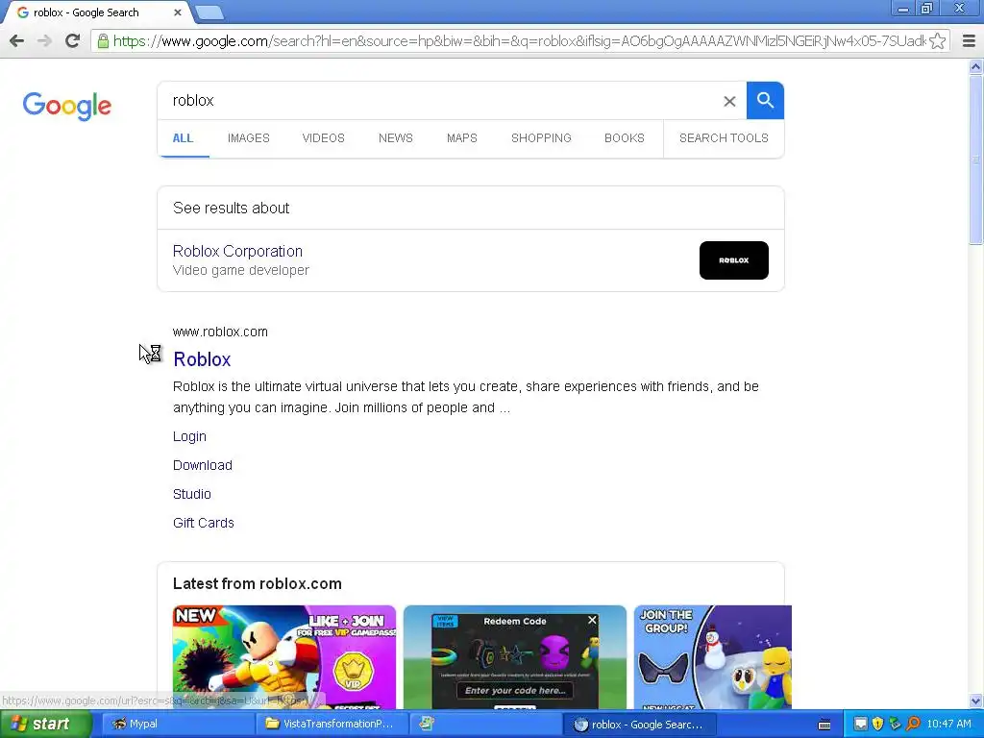Switch to the MAPS tab
The height and width of the screenshot is (738, 984).
pos(462,138)
